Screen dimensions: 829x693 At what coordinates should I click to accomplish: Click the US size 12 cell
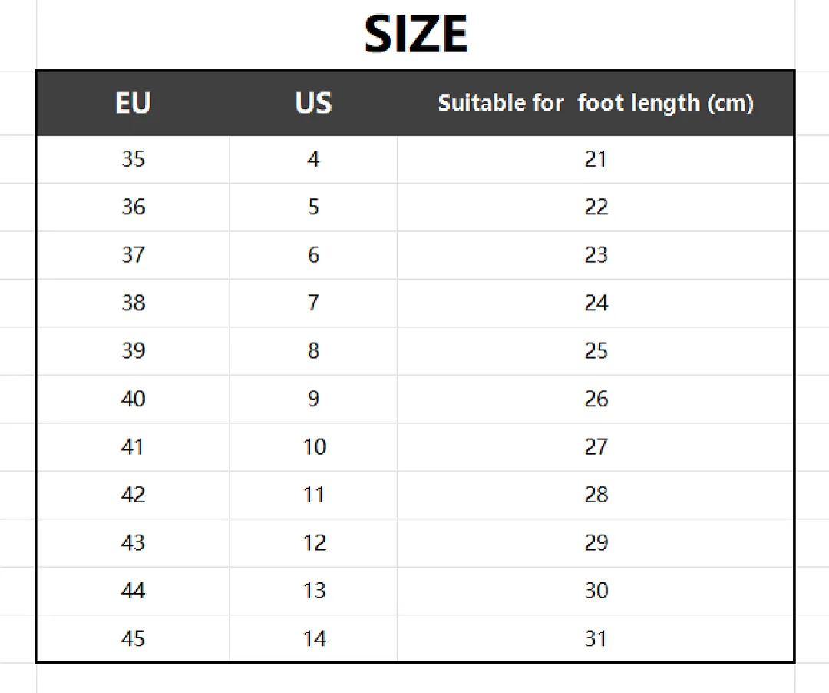pos(313,542)
